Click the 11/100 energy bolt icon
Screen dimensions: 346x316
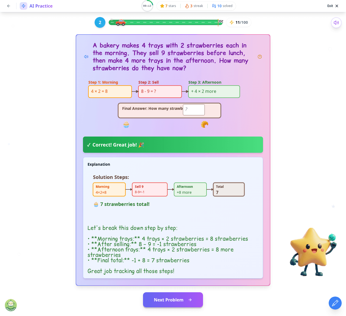232,22
